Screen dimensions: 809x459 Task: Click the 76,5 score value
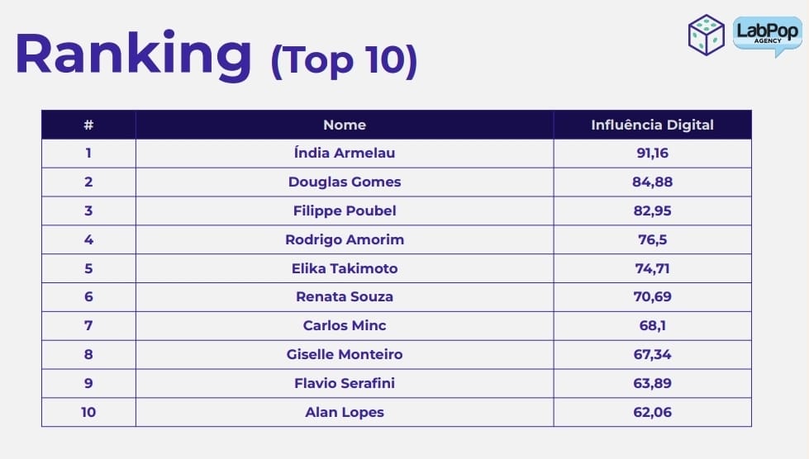652,239
